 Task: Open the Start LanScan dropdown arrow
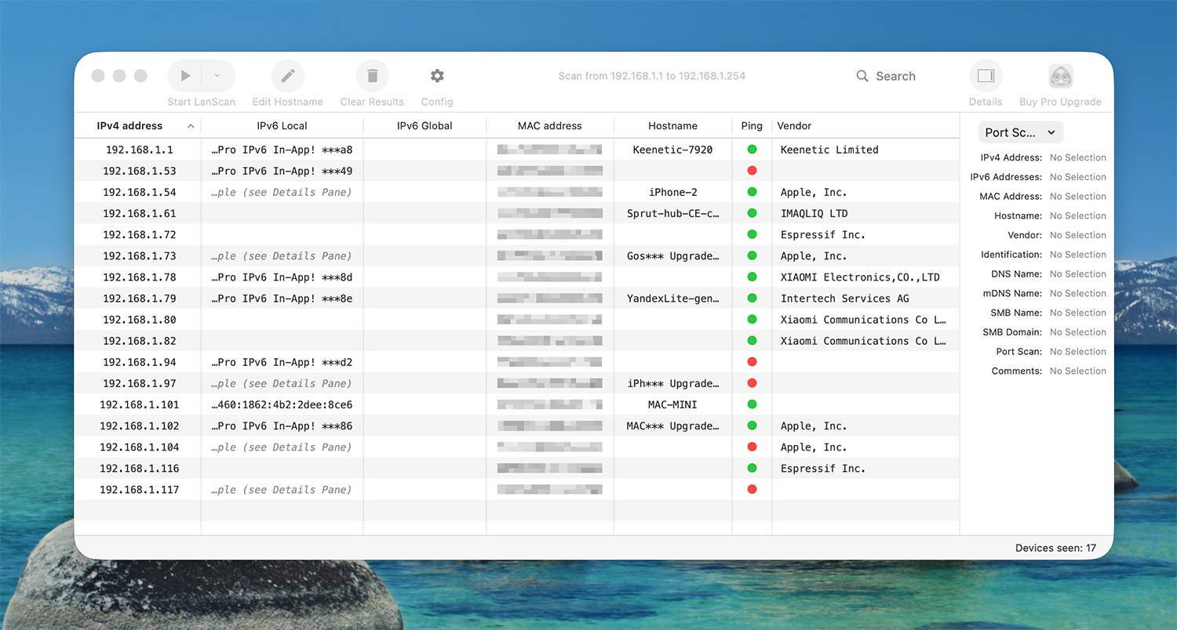tap(217, 76)
